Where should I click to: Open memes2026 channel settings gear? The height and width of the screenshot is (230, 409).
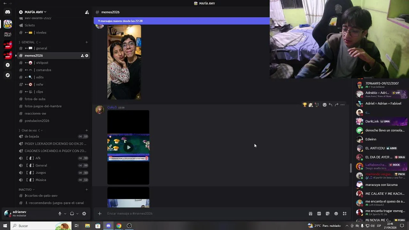coord(87,56)
